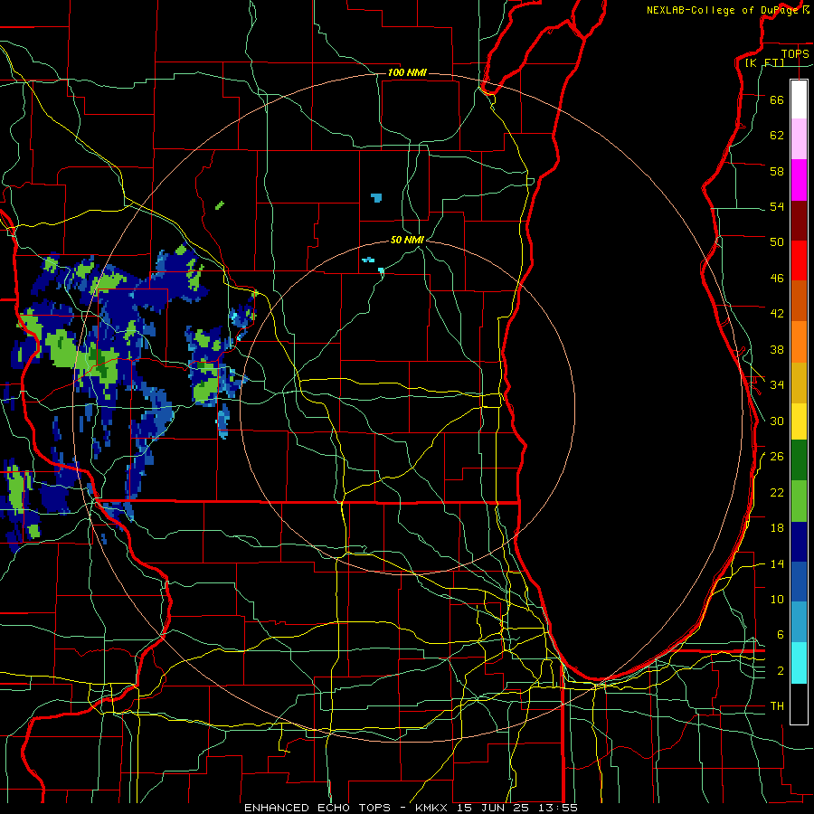The width and height of the screenshot is (814, 814).
Task: Click the cyan legend swatch
Action: [799, 663]
